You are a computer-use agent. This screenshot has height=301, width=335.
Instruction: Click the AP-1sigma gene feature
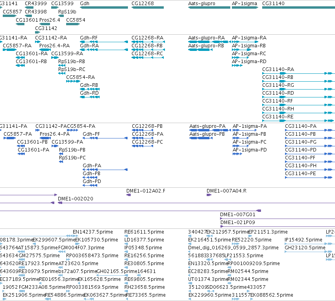click(245, 7)
